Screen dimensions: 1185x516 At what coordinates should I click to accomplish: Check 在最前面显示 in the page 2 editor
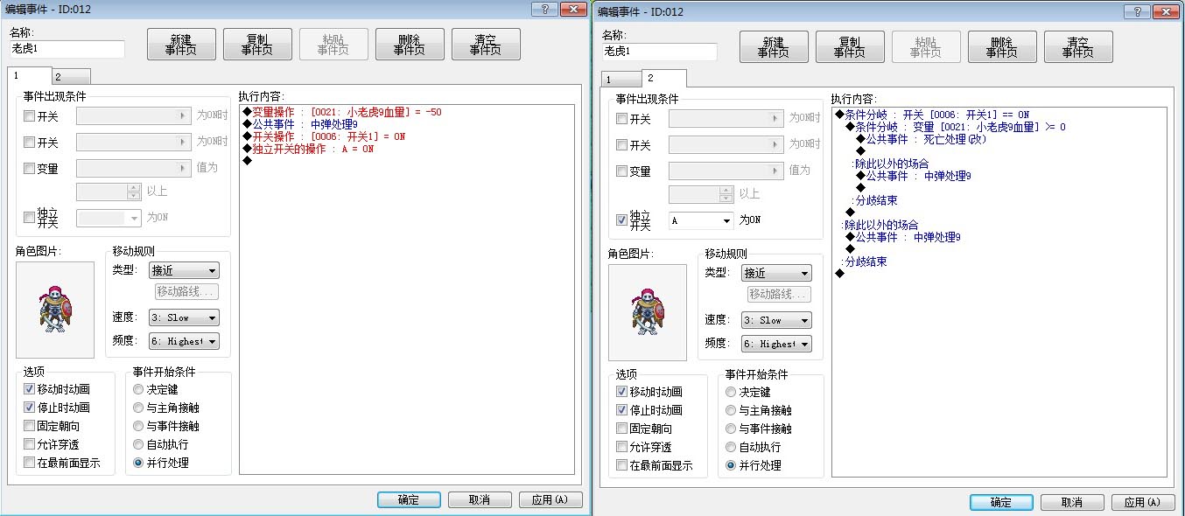[x=622, y=465]
